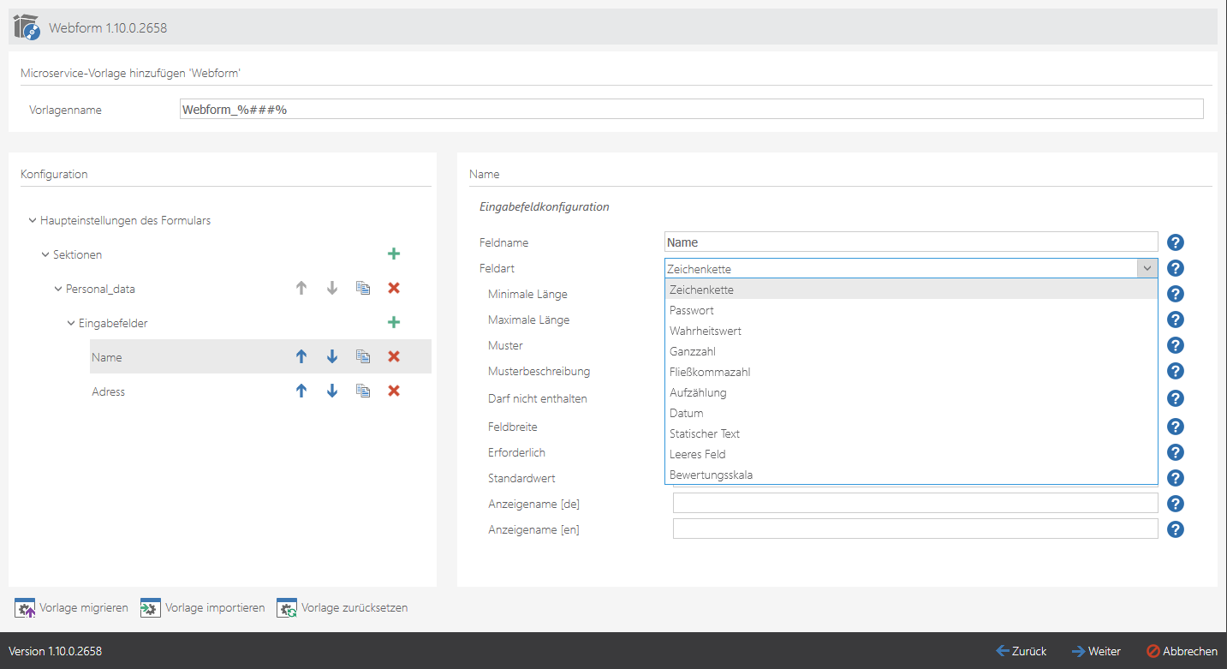Add new field via Eingabefelder plus icon

tap(394, 323)
